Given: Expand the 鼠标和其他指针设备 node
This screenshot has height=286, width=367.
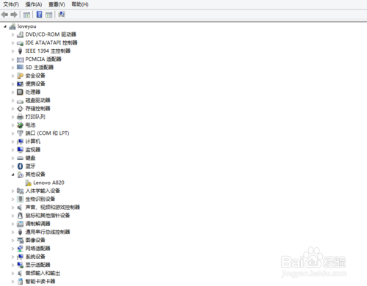Looking at the screenshot, I should pos(12,216).
